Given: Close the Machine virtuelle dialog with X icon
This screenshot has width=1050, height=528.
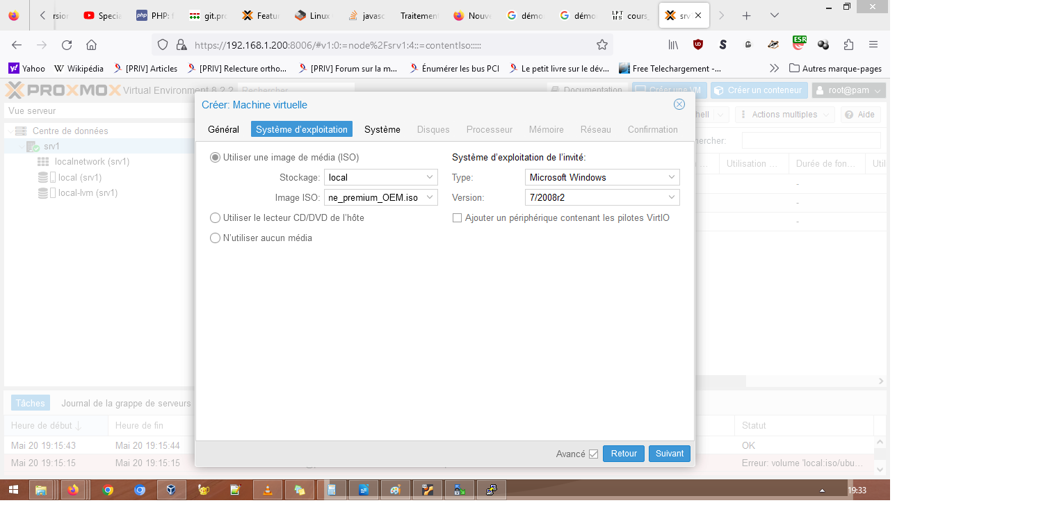Looking at the screenshot, I should coord(679,104).
